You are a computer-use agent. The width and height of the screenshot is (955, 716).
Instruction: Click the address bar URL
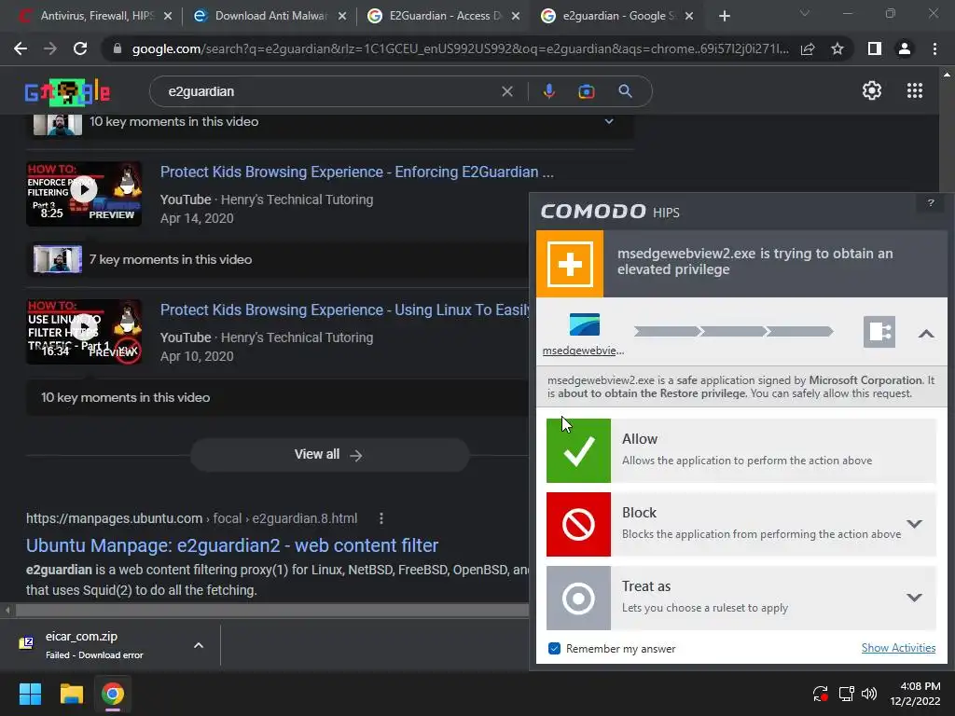460,48
